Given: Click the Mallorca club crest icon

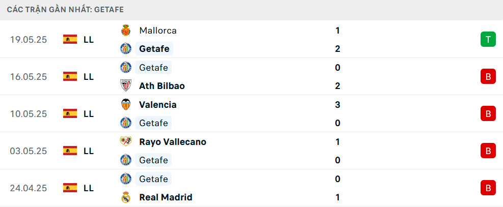Looking at the screenshot, I should (x=125, y=31).
